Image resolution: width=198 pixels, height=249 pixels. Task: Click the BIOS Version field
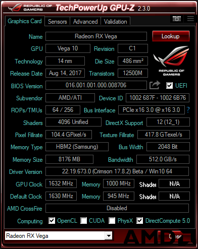point(96,85)
